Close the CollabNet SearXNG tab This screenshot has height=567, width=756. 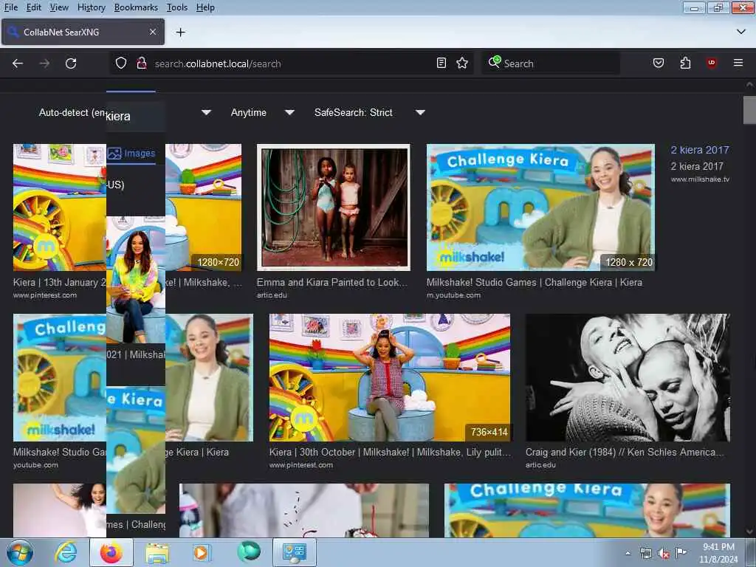click(152, 32)
